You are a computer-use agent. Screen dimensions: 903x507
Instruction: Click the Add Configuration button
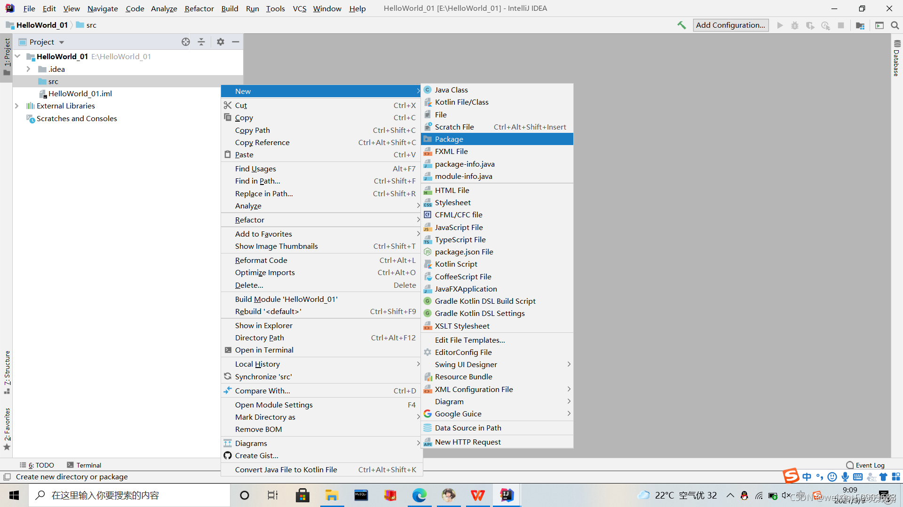point(730,25)
